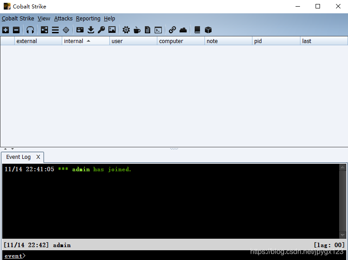Click the About cube icon
Viewport: 348px width, 260px height.
(x=208, y=30)
